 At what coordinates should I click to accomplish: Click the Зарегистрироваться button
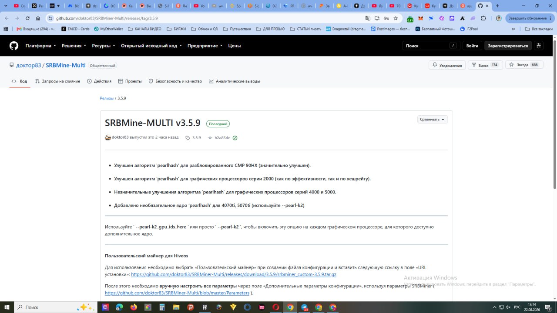coord(508,46)
